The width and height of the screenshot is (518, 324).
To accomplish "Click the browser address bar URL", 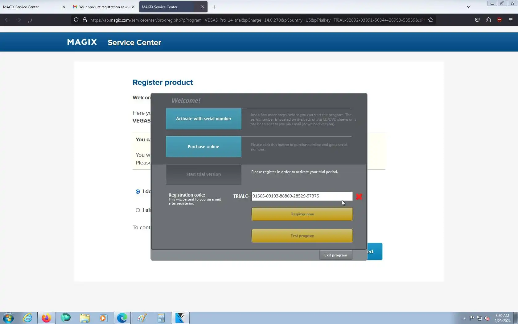I will click(257, 20).
